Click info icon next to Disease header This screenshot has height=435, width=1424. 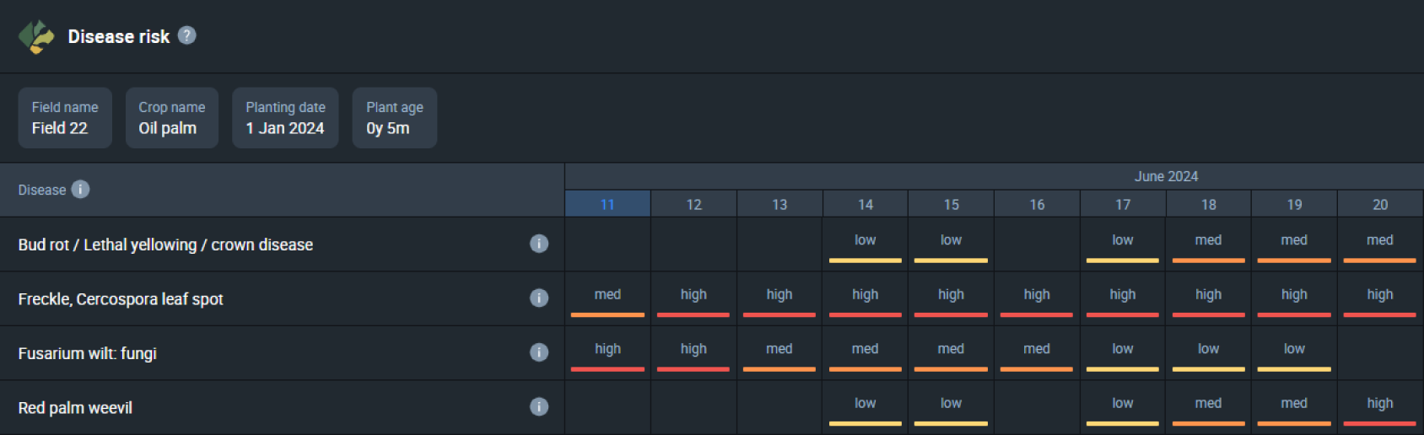(80, 189)
